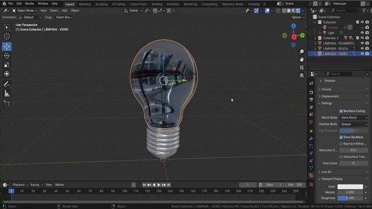Open the Modifiers wrench properties tab
The height and width of the screenshot is (209, 372).
(x=312, y=139)
